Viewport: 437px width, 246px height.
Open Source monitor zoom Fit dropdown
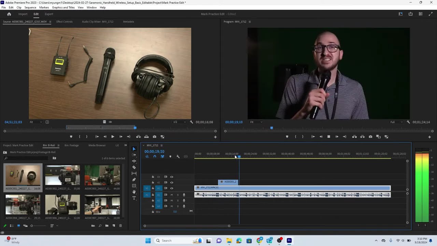36,122
